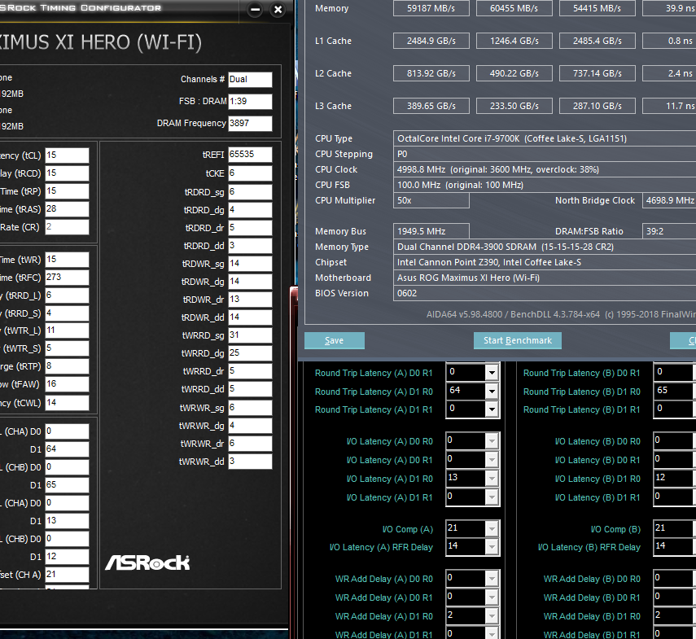Open IO Comp (A) dropdown
Viewport: 696px width, 639px height.
[x=492, y=529]
